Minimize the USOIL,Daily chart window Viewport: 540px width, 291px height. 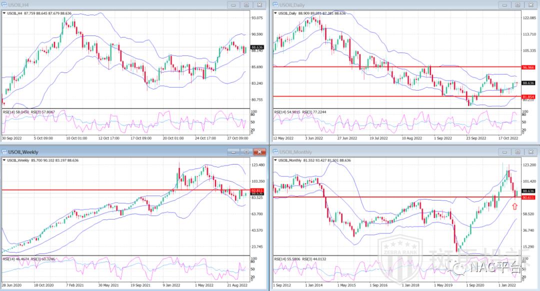tap(504, 5)
